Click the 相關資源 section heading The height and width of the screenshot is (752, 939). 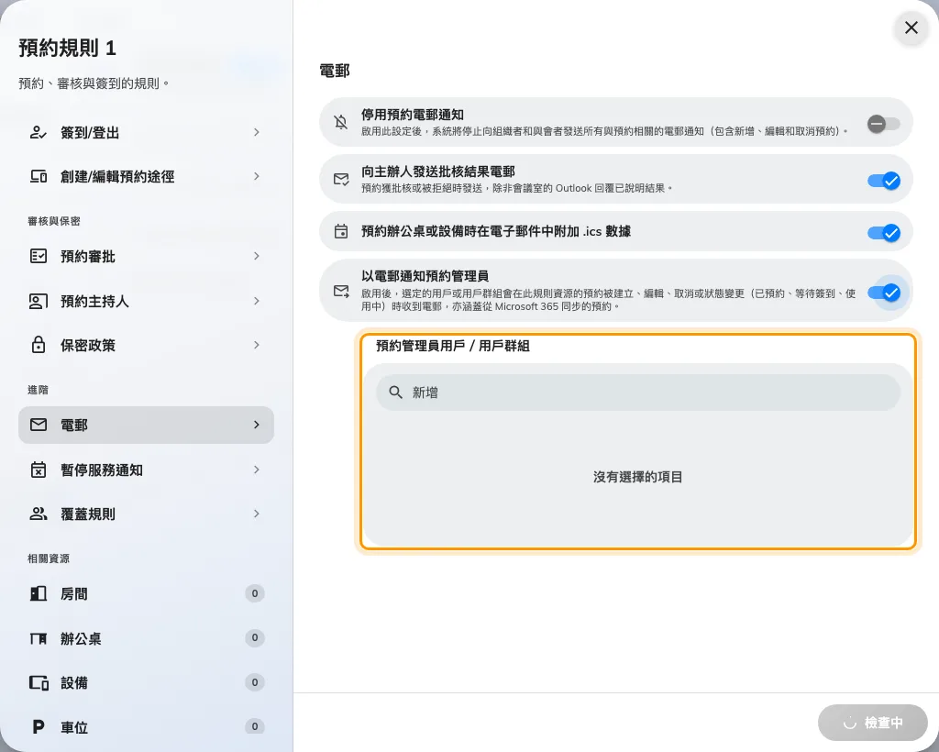(49, 558)
